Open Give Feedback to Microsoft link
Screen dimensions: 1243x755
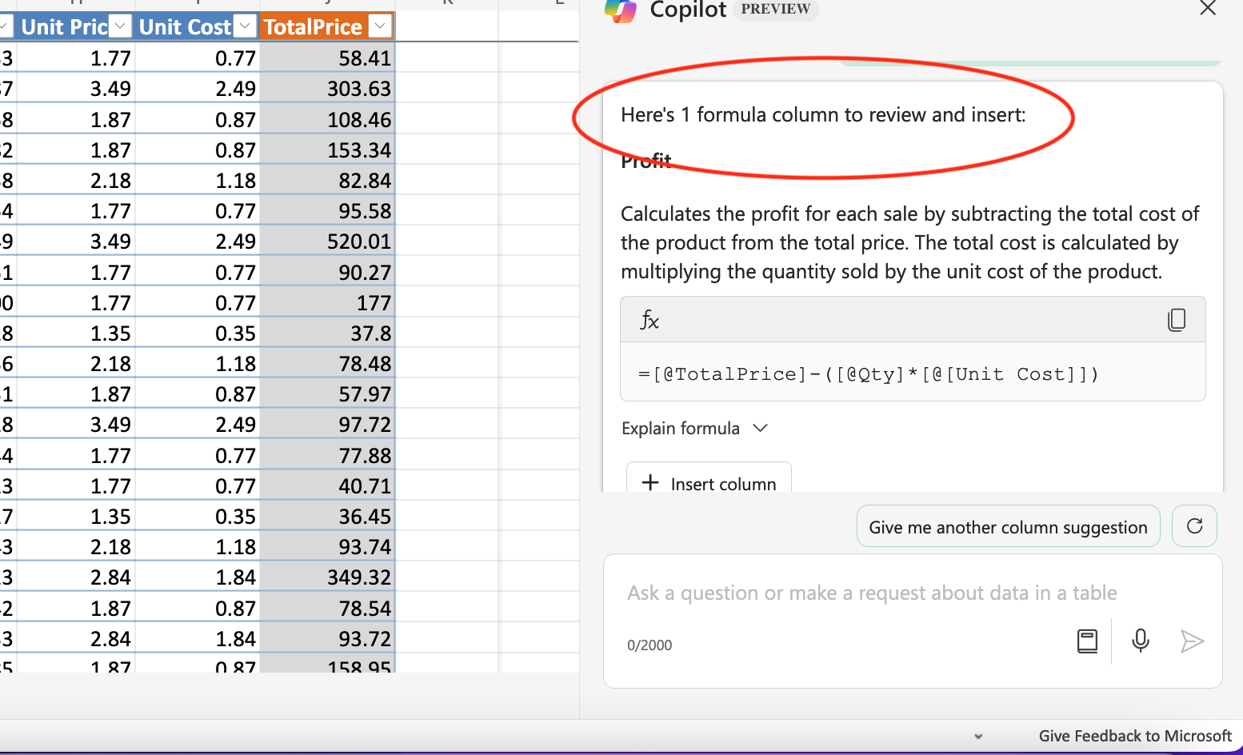[x=1134, y=736]
